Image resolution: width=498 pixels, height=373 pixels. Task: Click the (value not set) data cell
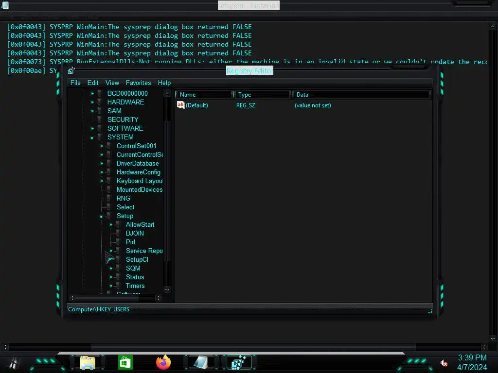(x=313, y=105)
